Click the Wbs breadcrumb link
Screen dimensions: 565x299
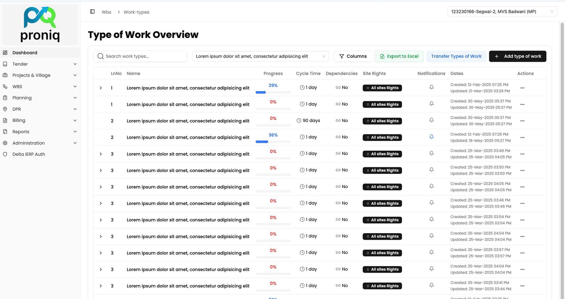[106, 12]
